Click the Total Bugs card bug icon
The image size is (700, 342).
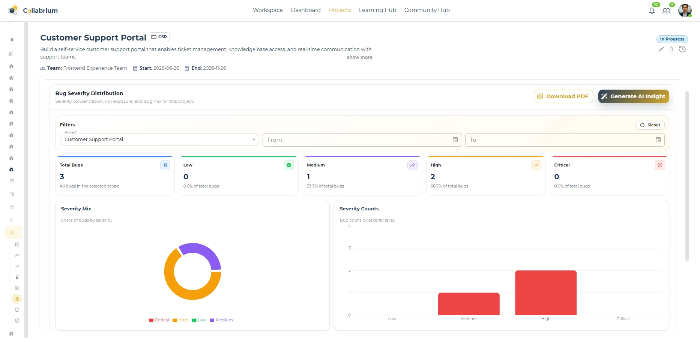coord(165,165)
